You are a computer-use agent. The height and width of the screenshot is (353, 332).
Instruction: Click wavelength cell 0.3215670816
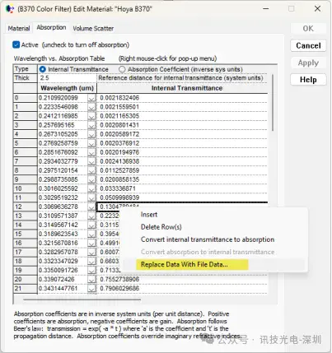[x=63, y=243]
